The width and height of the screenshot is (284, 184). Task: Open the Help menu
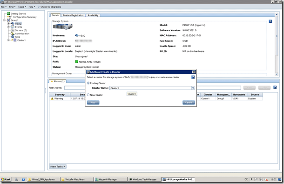[x=32, y=7]
